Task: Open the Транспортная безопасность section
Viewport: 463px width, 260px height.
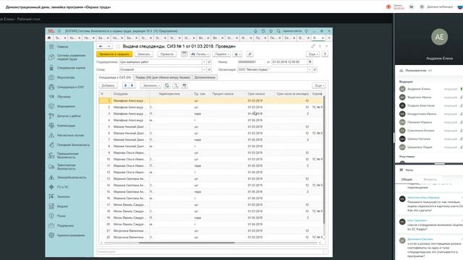Action: coord(67,167)
